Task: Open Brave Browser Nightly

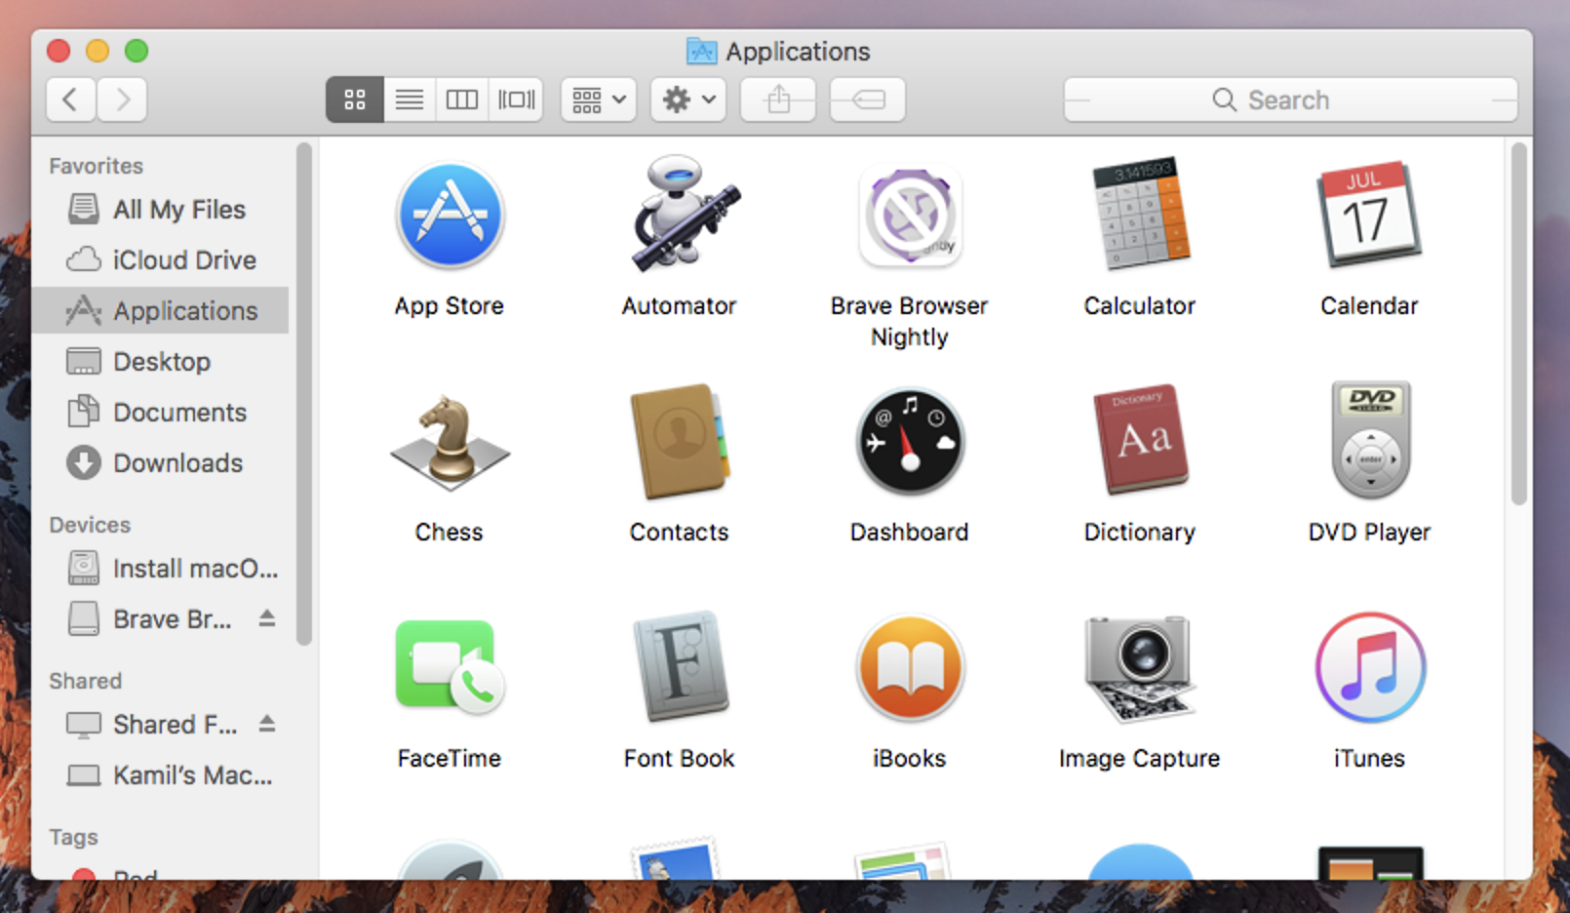Action: click(909, 217)
